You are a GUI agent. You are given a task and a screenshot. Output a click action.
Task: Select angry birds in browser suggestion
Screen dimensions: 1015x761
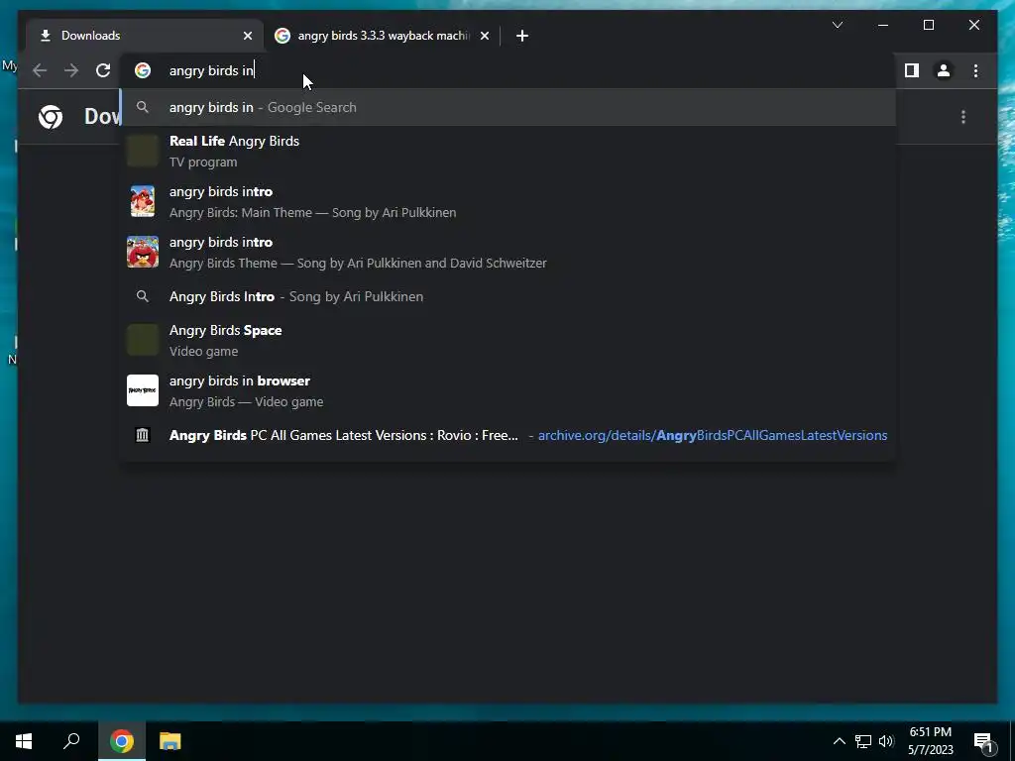click(508, 390)
